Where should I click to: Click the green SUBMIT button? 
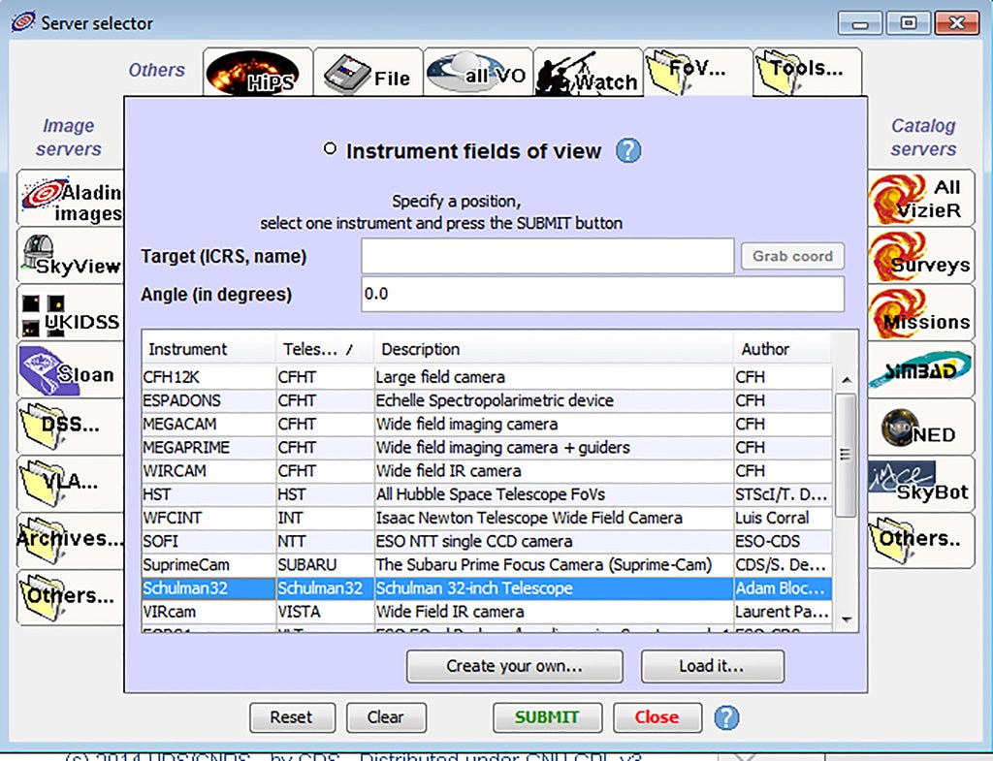pyautogui.click(x=547, y=717)
